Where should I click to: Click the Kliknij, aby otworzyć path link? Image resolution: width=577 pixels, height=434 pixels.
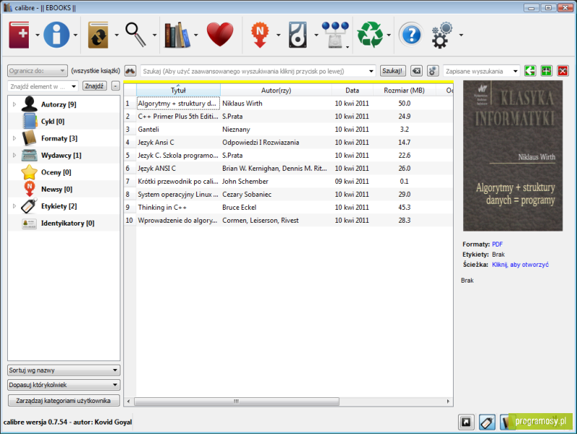click(520, 265)
